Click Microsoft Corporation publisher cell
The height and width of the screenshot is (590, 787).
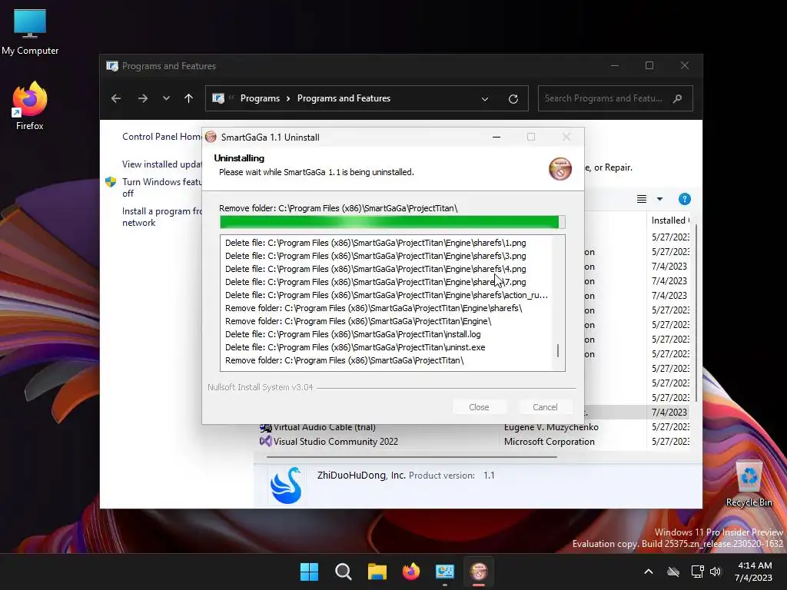pos(549,442)
